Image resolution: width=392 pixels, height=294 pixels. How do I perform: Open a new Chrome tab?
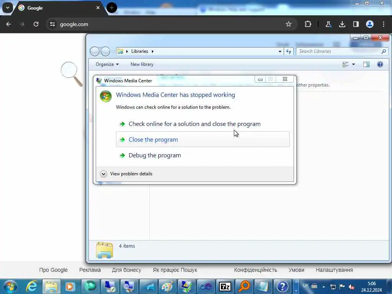[x=111, y=8]
